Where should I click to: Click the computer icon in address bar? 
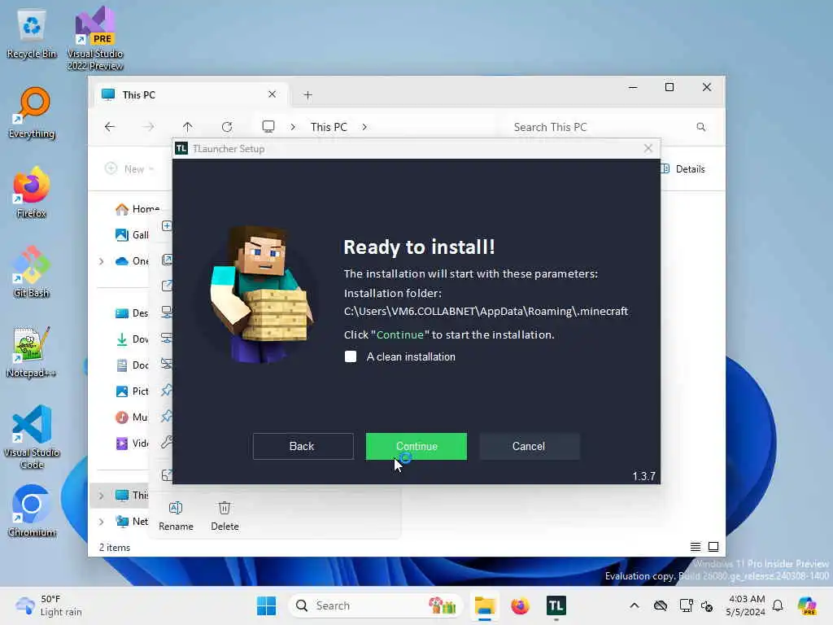[268, 126]
